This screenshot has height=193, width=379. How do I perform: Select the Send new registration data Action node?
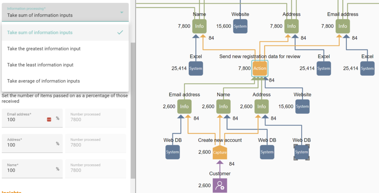(x=260, y=68)
